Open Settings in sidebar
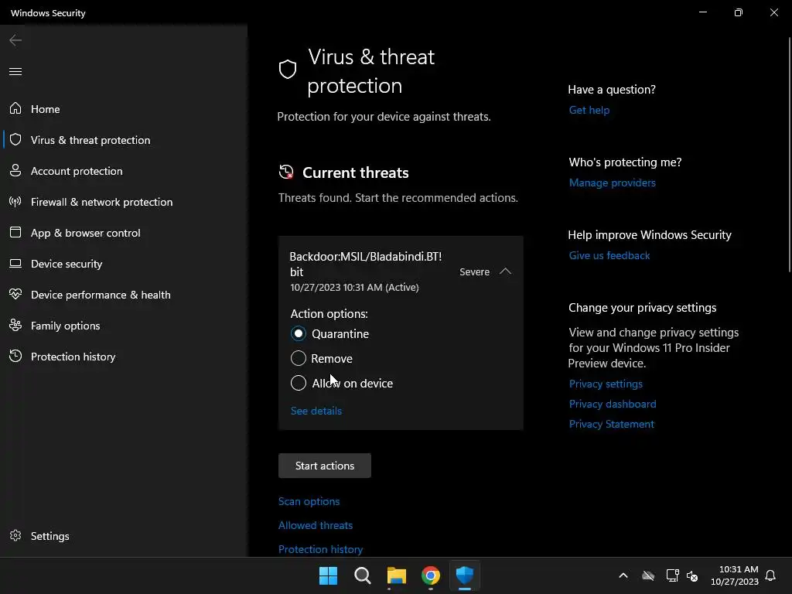This screenshot has width=792, height=594. pyautogui.click(x=50, y=536)
